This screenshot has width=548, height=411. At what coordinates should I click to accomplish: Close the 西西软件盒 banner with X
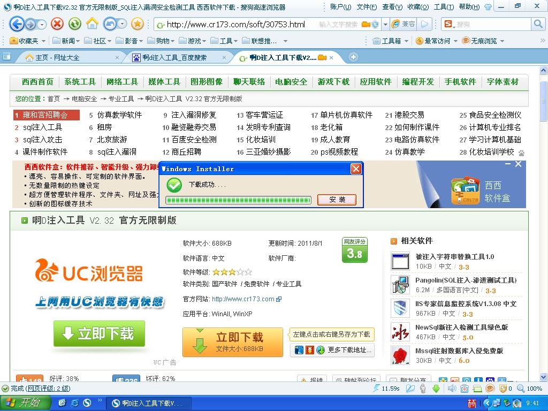coord(518,164)
